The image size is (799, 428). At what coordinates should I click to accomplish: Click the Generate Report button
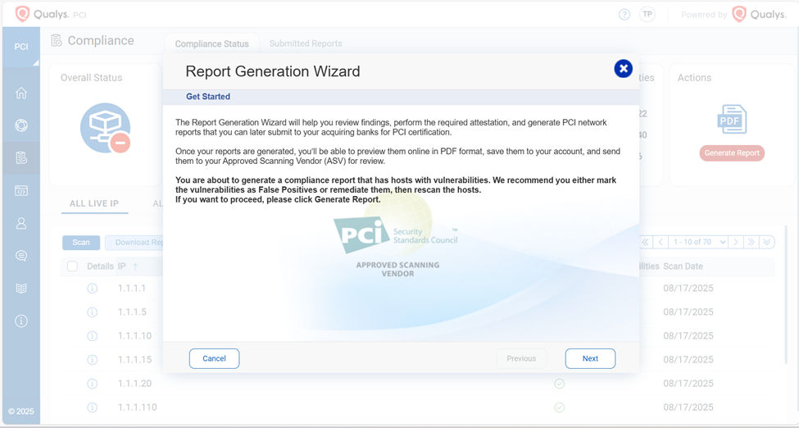(x=732, y=153)
